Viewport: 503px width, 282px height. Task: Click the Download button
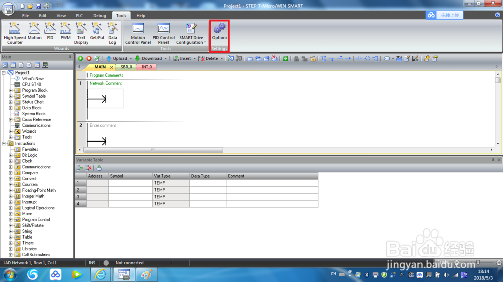coord(149,59)
